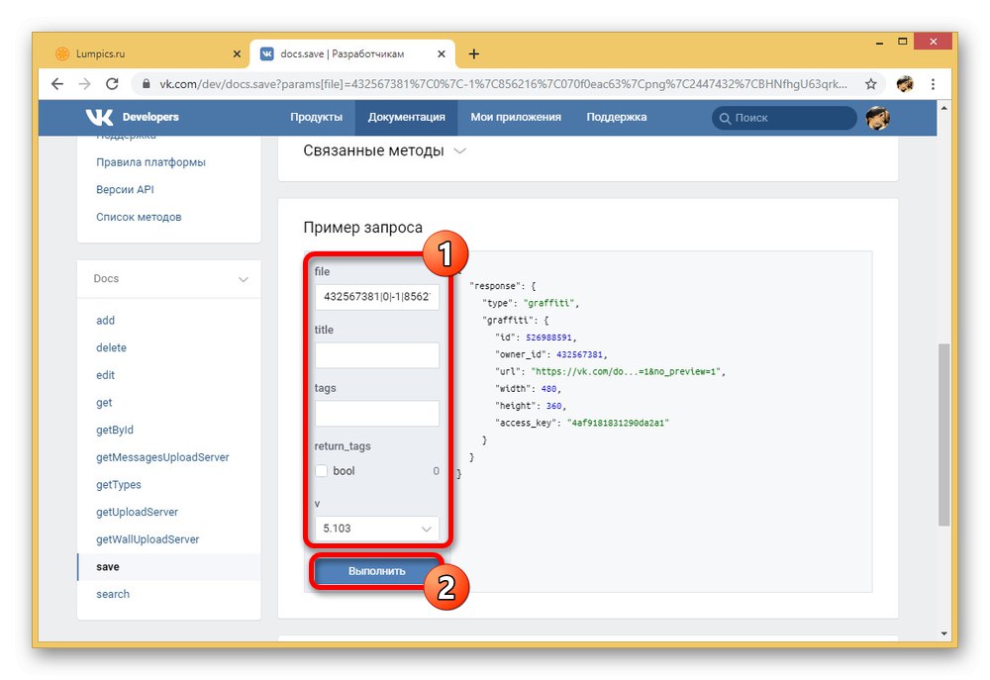The height and width of the screenshot is (680, 990).
Task: Click the Пример запроса heading
Action: (363, 228)
